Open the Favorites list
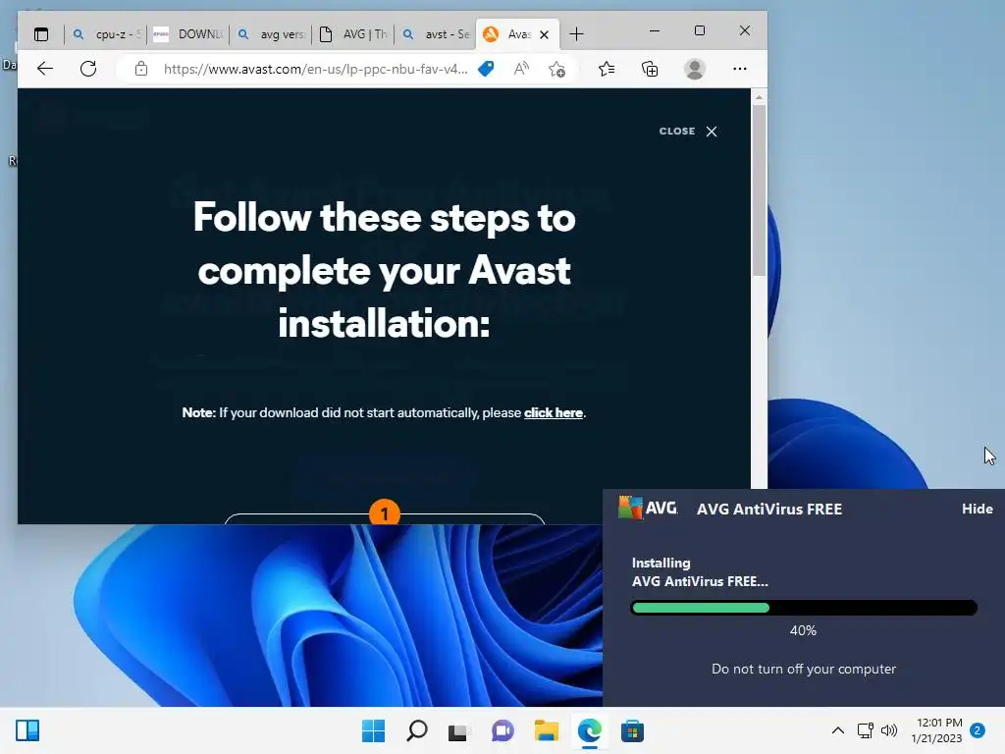Viewport: 1005px width, 754px height. pos(607,69)
